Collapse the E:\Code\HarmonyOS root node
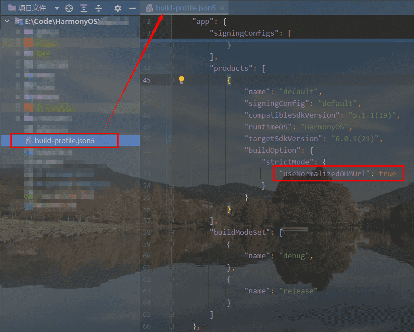 (6, 21)
